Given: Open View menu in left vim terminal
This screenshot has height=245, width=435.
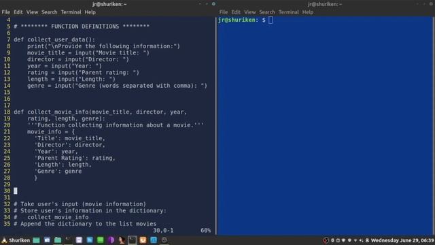Looking at the screenshot, I should tap(32, 12).
